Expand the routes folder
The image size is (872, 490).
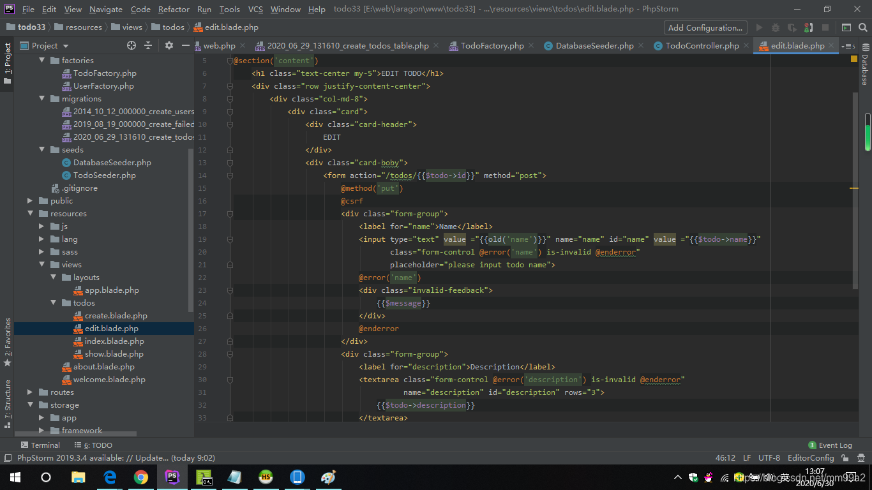click(x=30, y=392)
